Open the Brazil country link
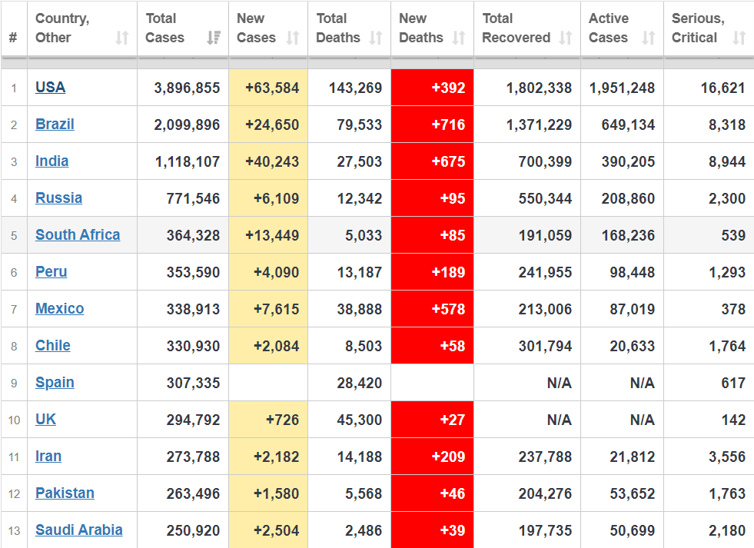The image size is (754, 548). click(55, 125)
